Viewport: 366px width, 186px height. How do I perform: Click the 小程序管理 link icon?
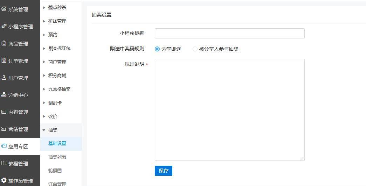pyautogui.click(x=4, y=26)
